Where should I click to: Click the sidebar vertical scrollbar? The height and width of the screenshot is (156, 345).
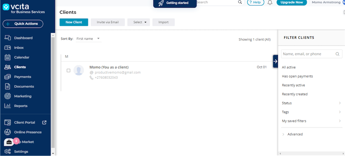pos(53,92)
